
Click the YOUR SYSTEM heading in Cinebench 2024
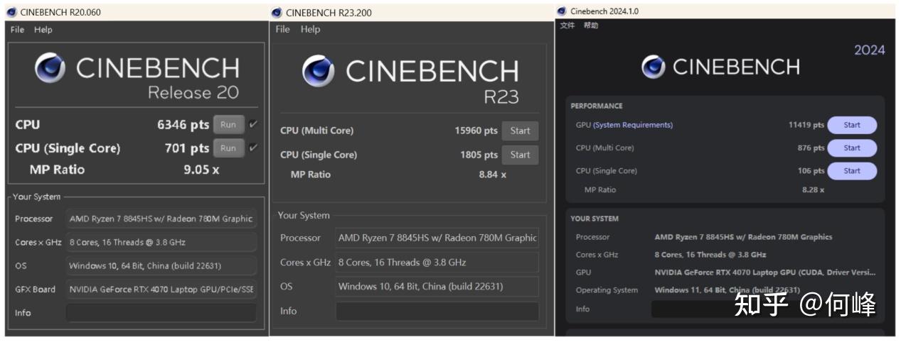[x=595, y=219]
